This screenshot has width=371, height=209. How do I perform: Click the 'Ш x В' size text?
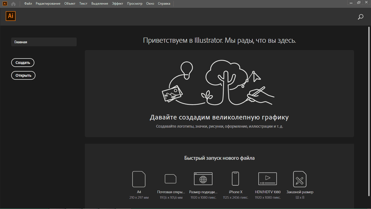pos(300,198)
